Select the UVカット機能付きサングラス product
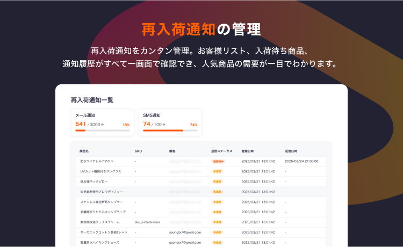The width and height of the screenshot is (403, 247). pos(100,171)
